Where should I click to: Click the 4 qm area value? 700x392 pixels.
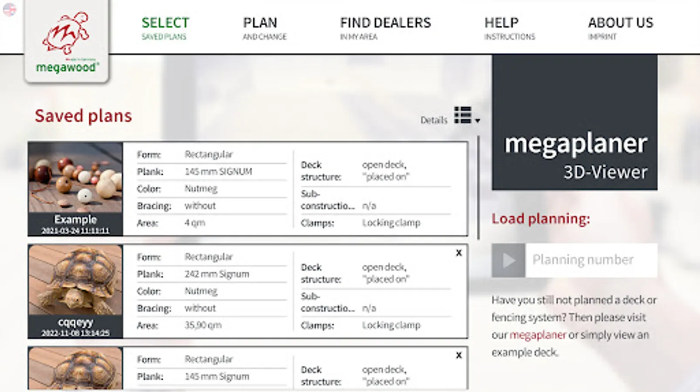[x=195, y=223]
